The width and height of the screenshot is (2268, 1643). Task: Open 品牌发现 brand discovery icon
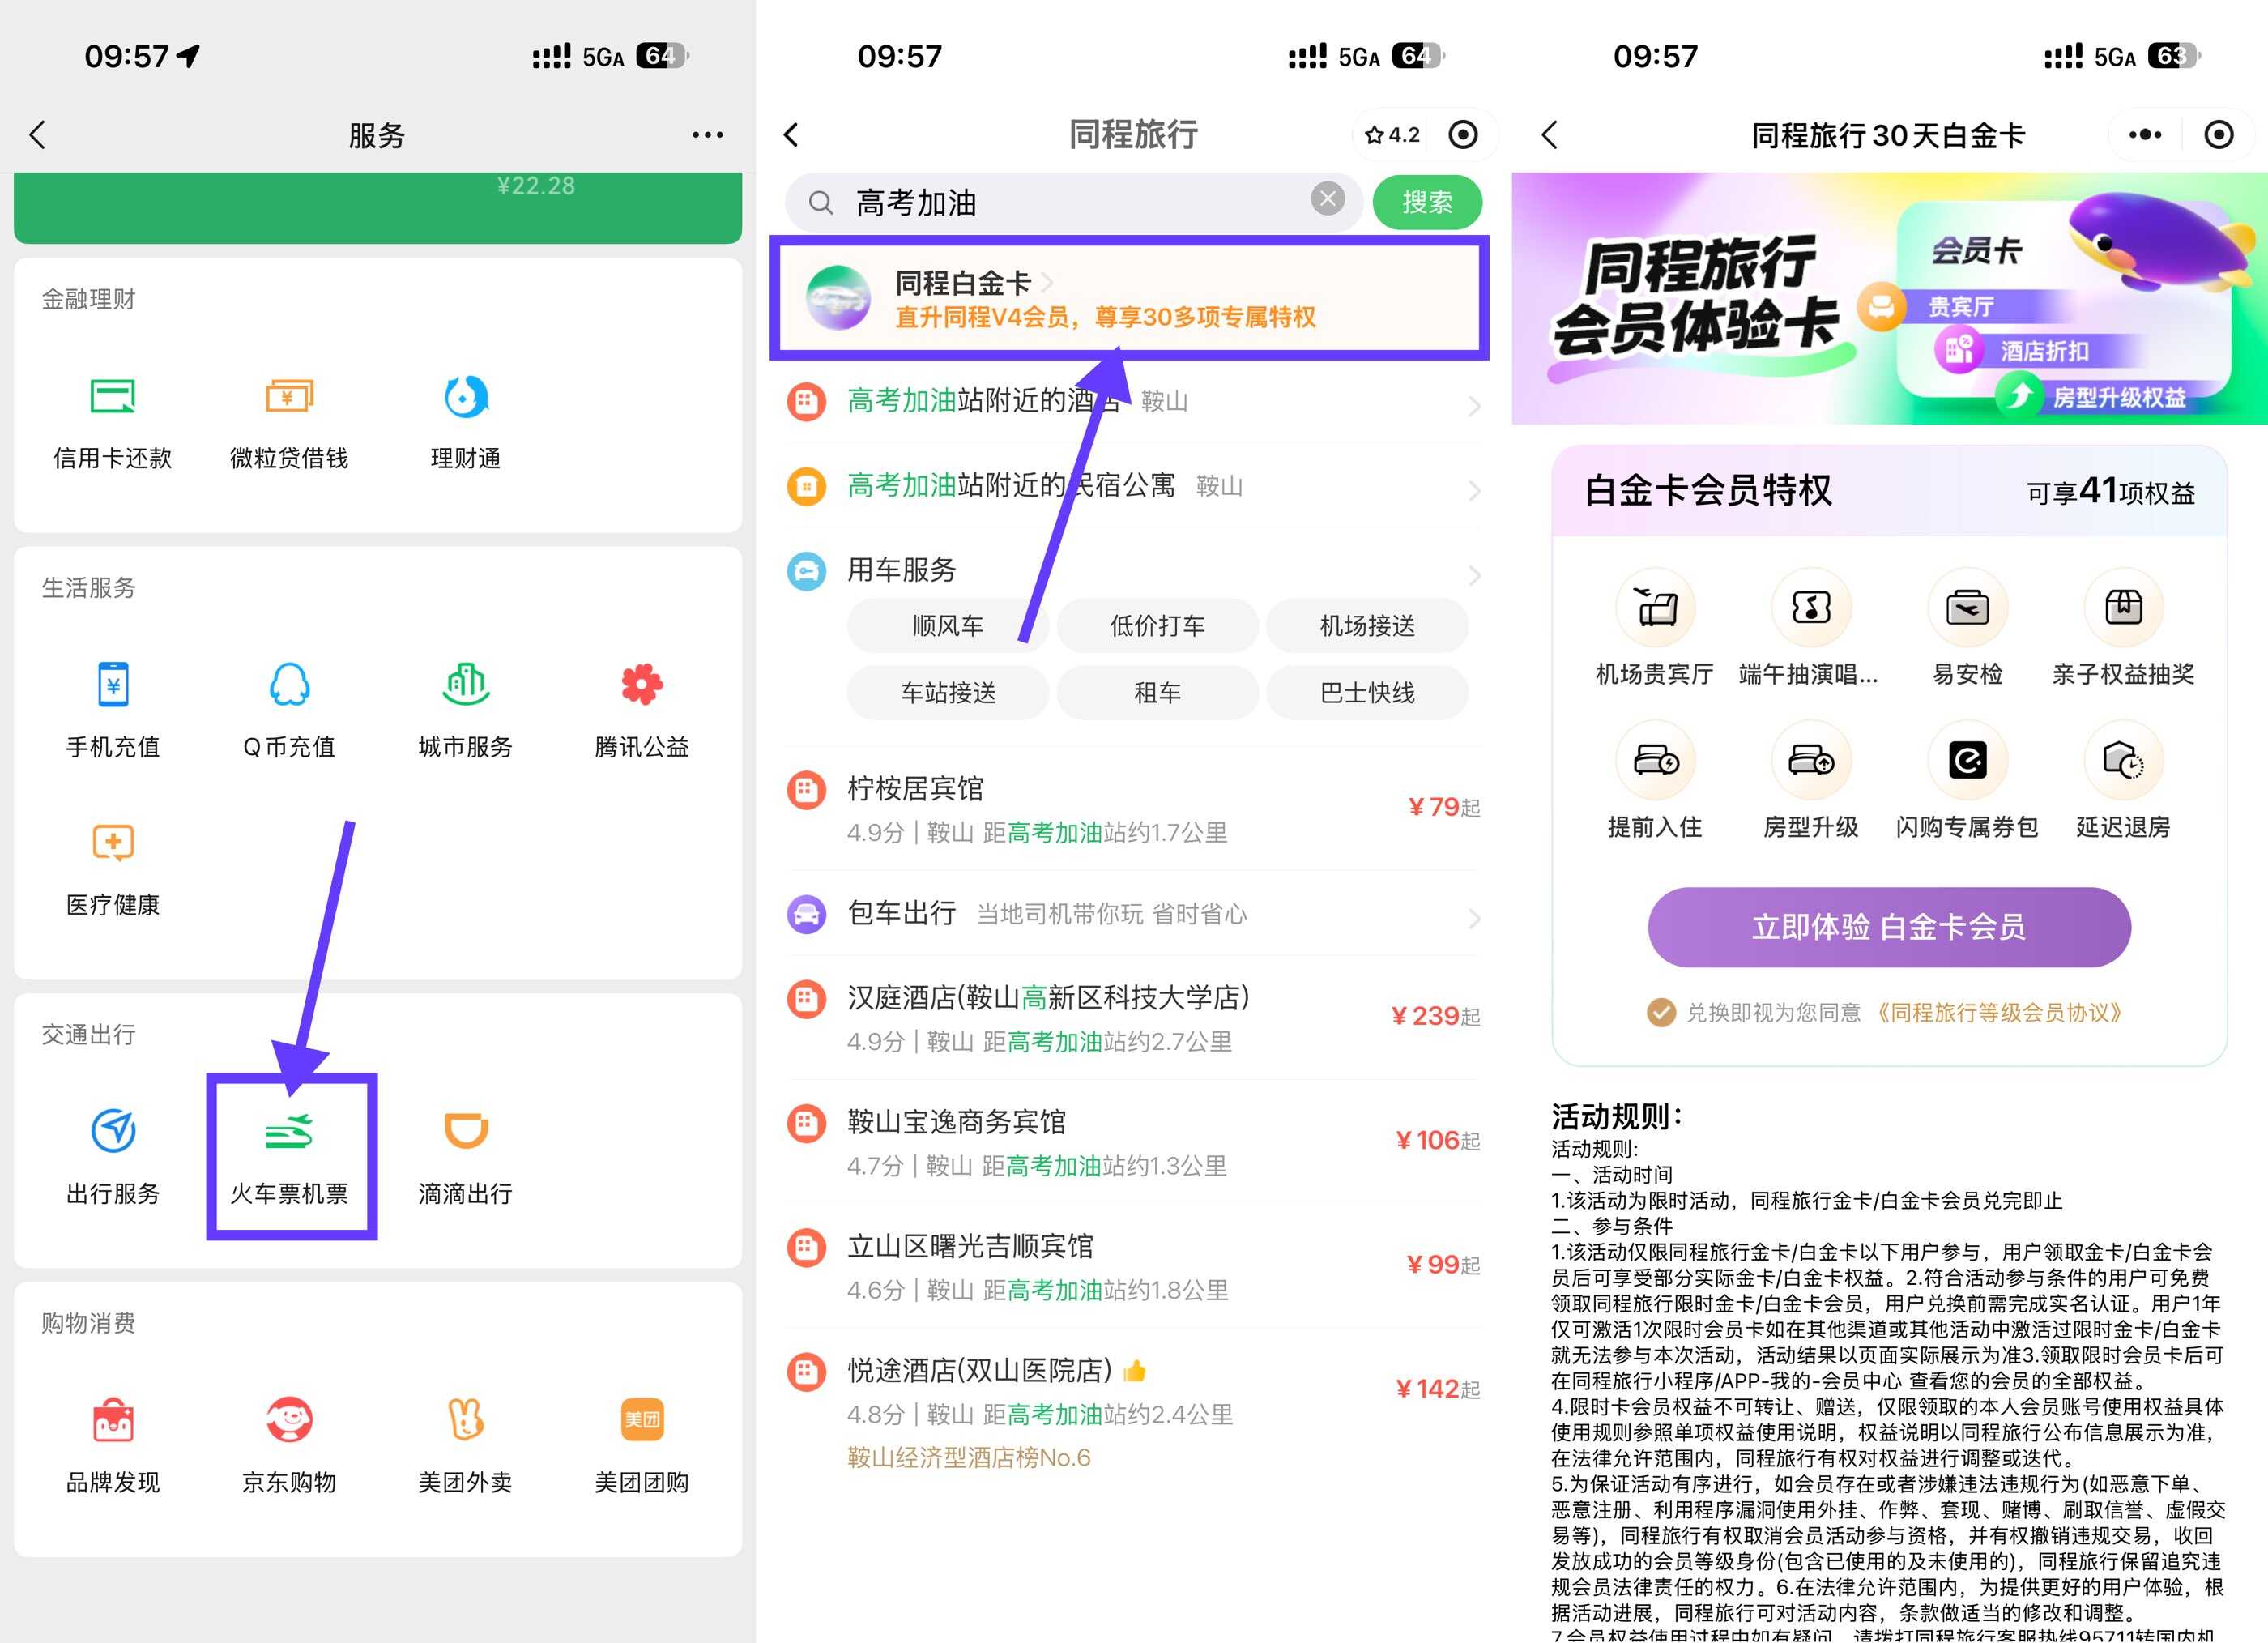pyautogui.click(x=113, y=1420)
